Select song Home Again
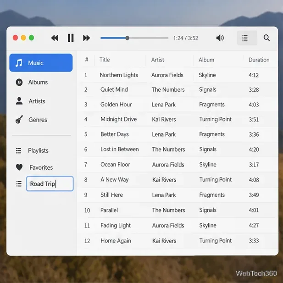This screenshot has width=283, height=283. [x=116, y=241]
